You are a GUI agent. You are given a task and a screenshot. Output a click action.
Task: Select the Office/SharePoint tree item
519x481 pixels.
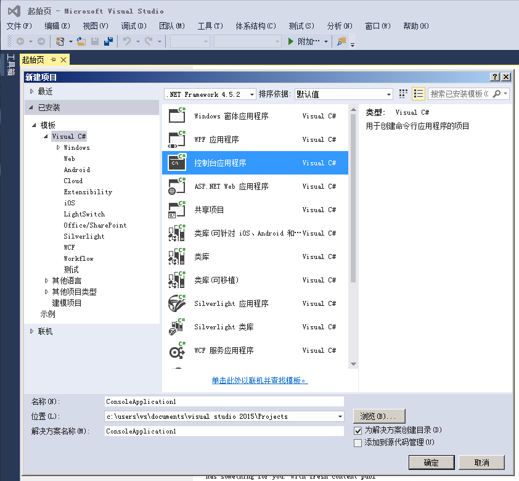click(95, 225)
